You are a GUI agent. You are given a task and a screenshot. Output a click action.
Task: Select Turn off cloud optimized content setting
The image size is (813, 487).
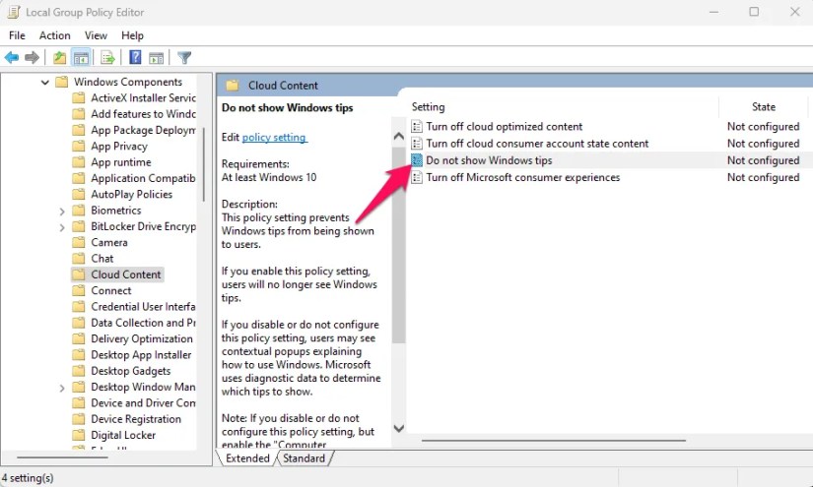point(504,126)
